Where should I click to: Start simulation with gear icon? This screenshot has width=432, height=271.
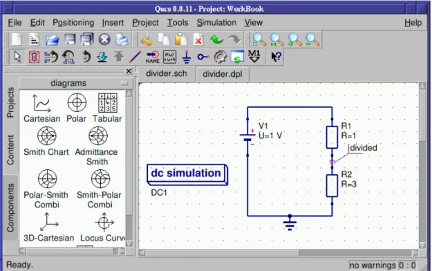pos(220,57)
